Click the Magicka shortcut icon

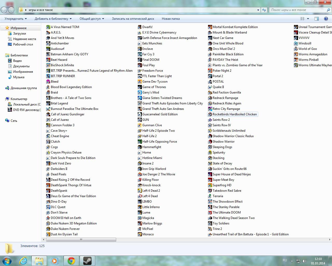point(140,218)
